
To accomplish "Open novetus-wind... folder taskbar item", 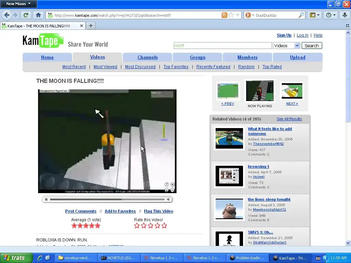I will (76, 258).
